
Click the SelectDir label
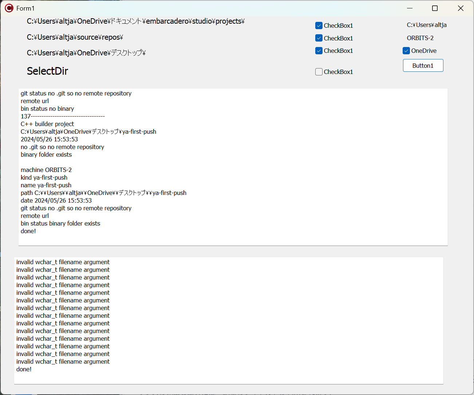tap(47, 71)
